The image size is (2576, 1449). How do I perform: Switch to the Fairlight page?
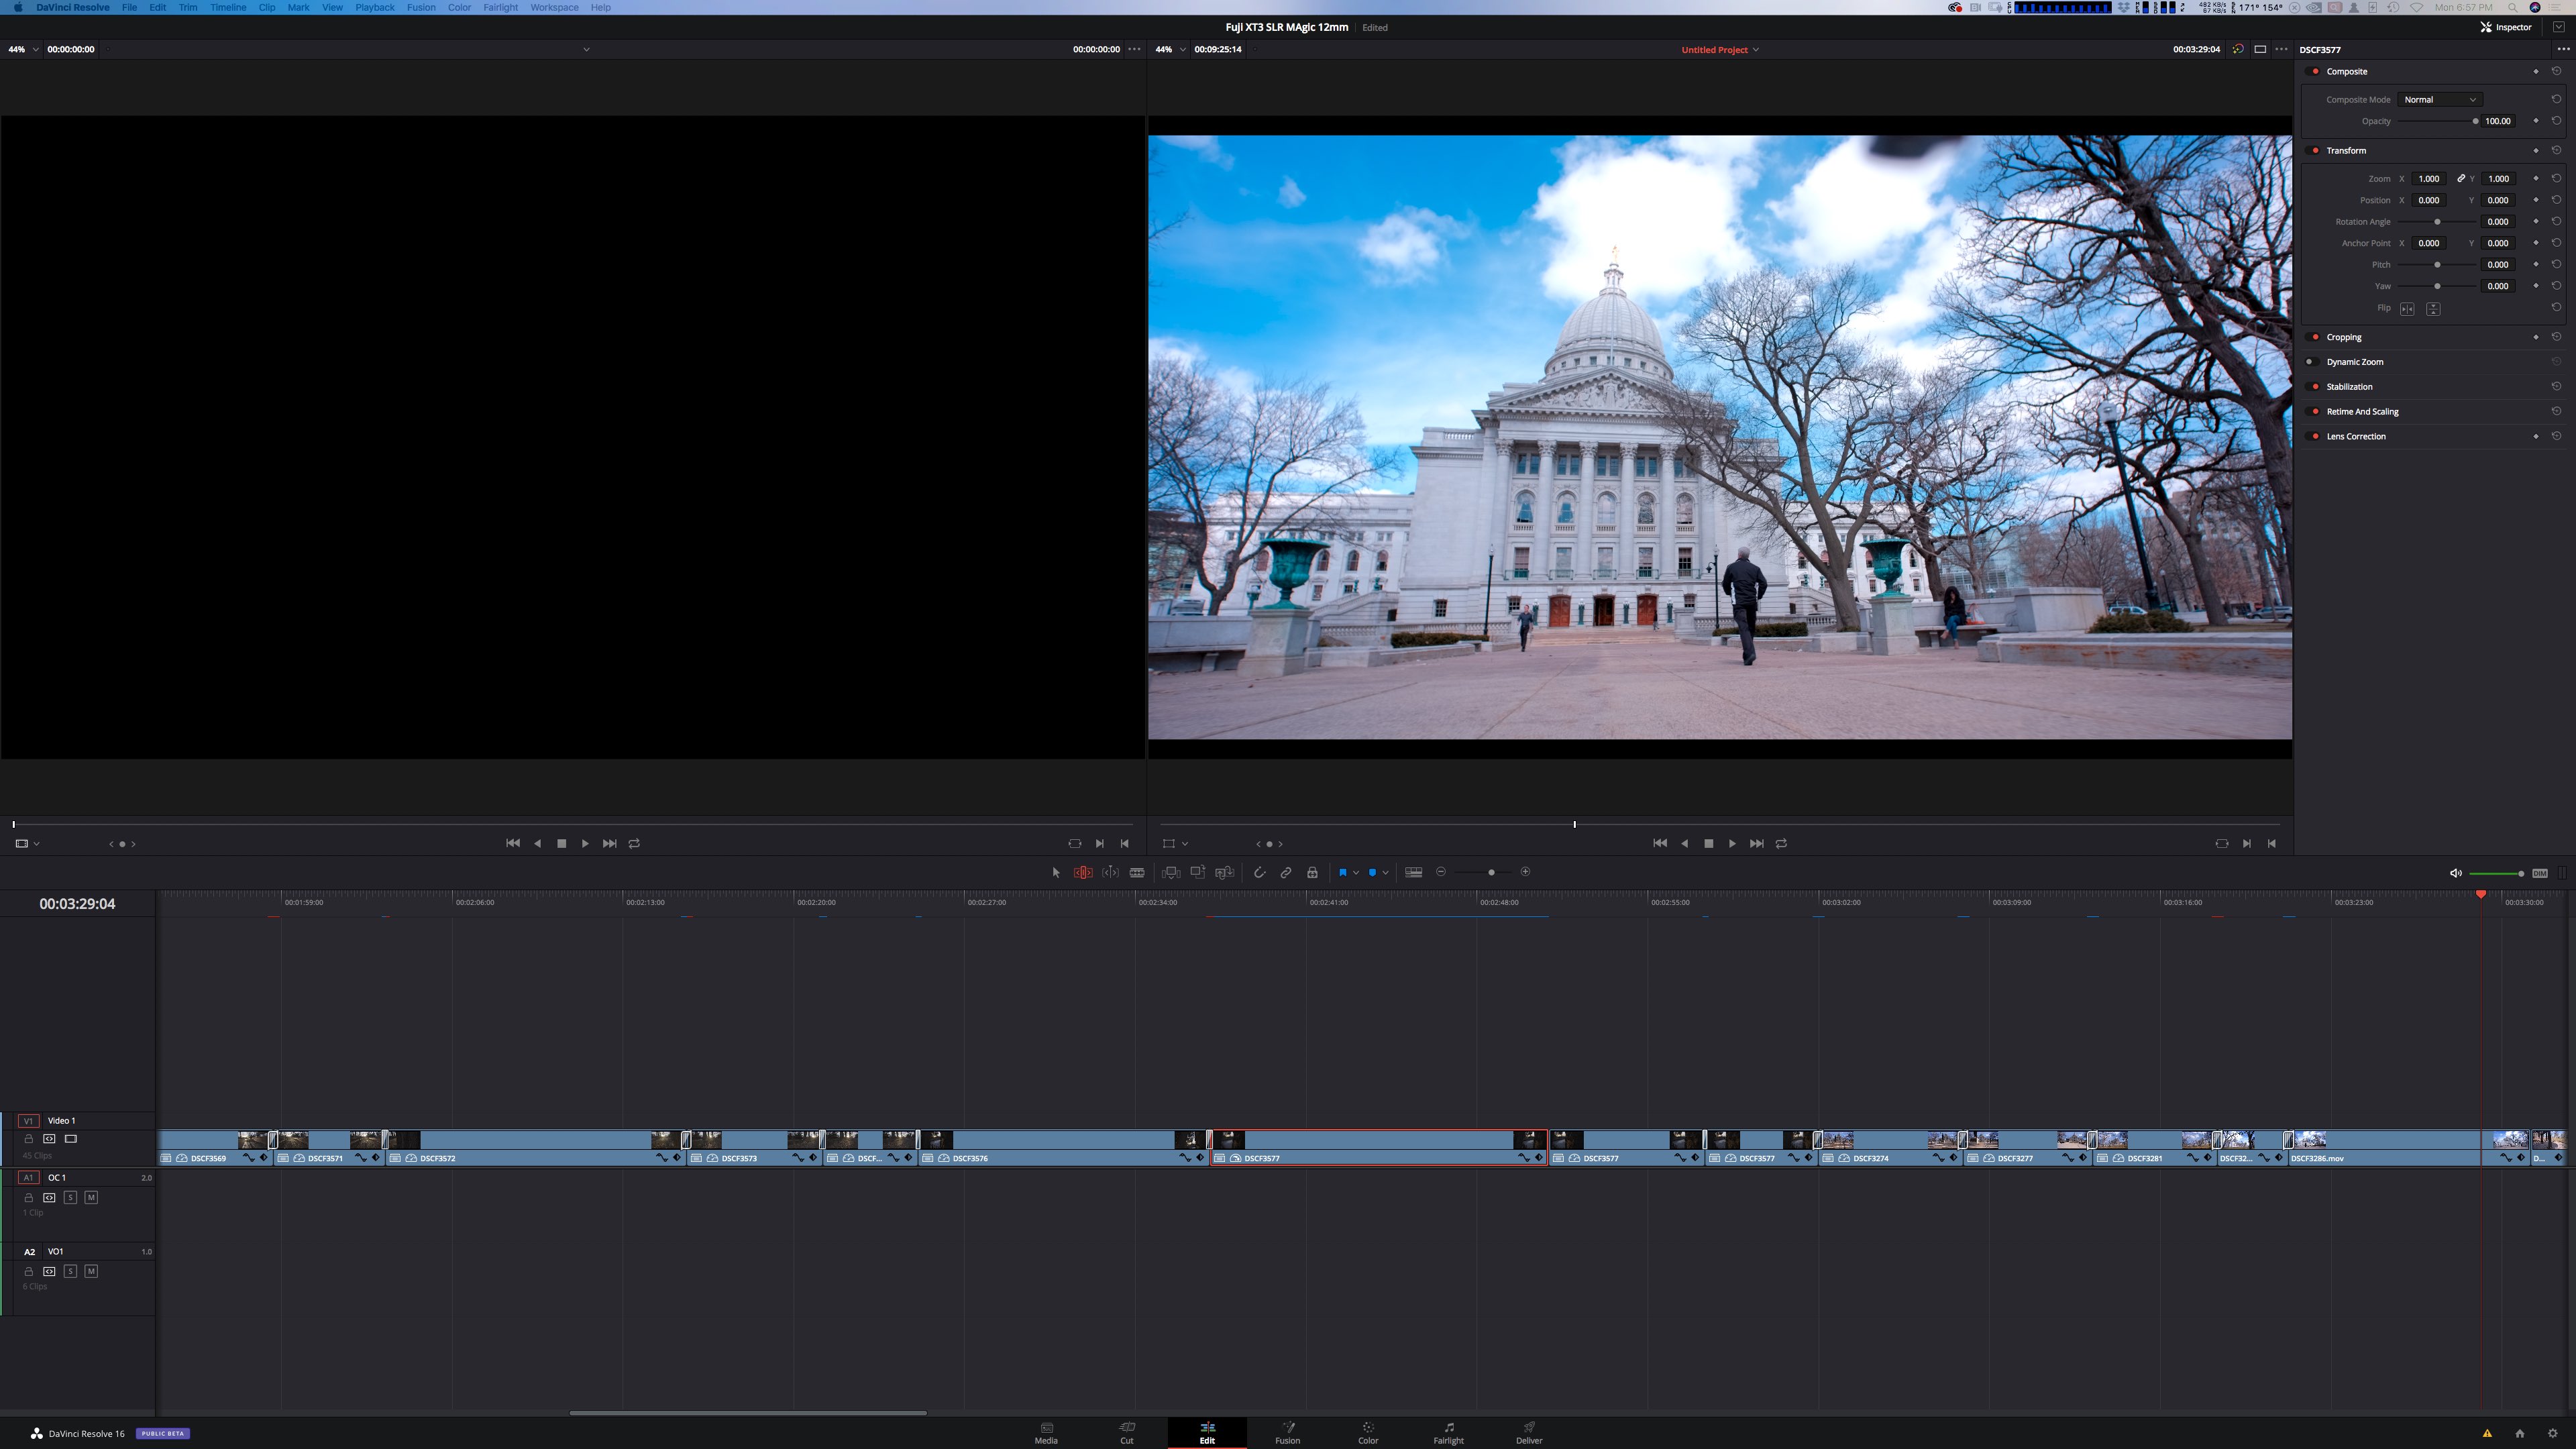(x=1448, y=1433)
